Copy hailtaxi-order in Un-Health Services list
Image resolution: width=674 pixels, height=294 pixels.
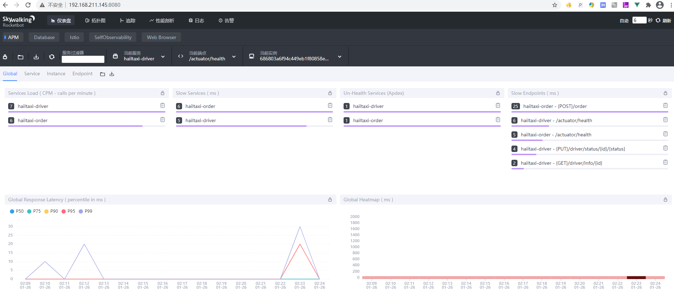click(498, 120)
